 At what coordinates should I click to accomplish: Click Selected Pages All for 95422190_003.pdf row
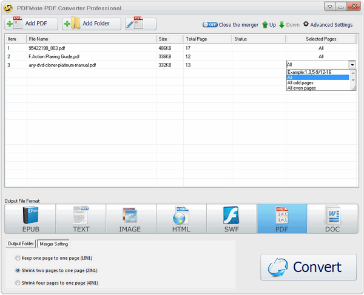[321, 48]
